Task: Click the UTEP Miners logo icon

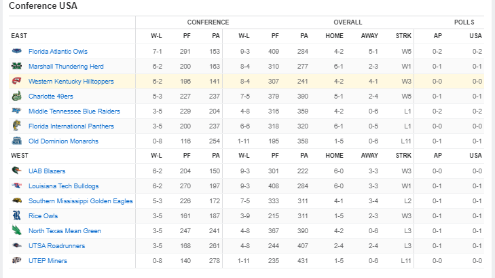Action: click(x=17, y=260)
